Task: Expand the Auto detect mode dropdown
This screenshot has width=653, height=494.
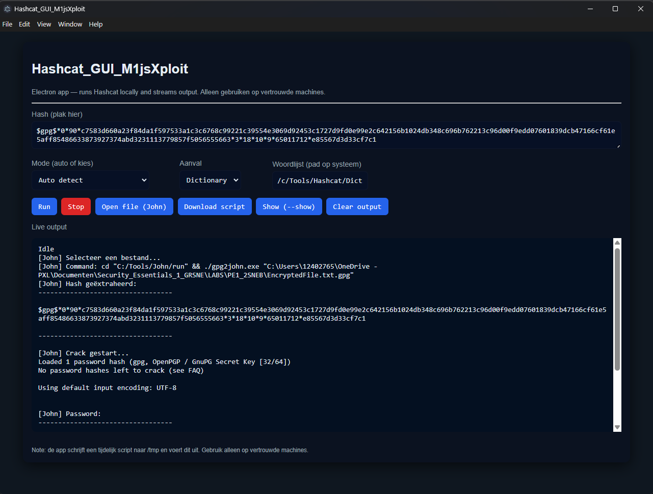Action: coord(90,180)
